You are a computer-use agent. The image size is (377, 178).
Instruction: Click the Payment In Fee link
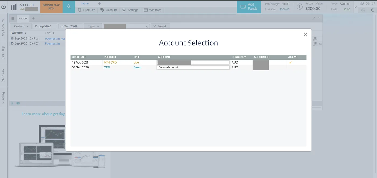click(x=55, y=39)
